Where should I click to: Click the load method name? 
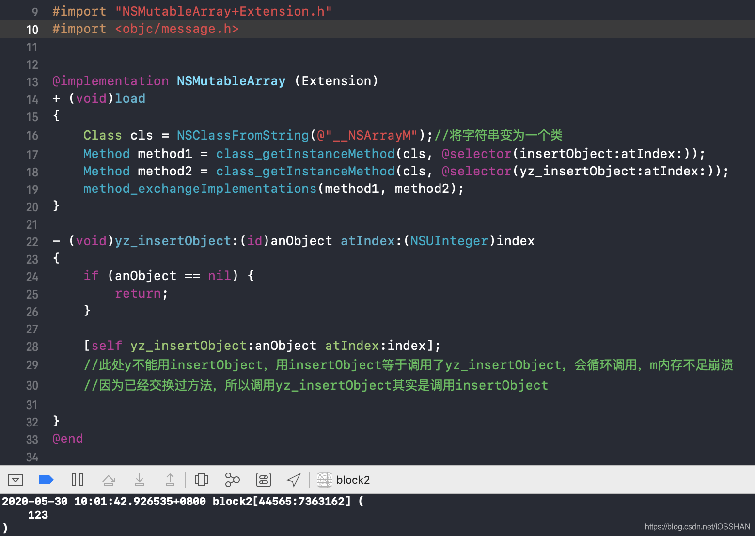[130, 98]
